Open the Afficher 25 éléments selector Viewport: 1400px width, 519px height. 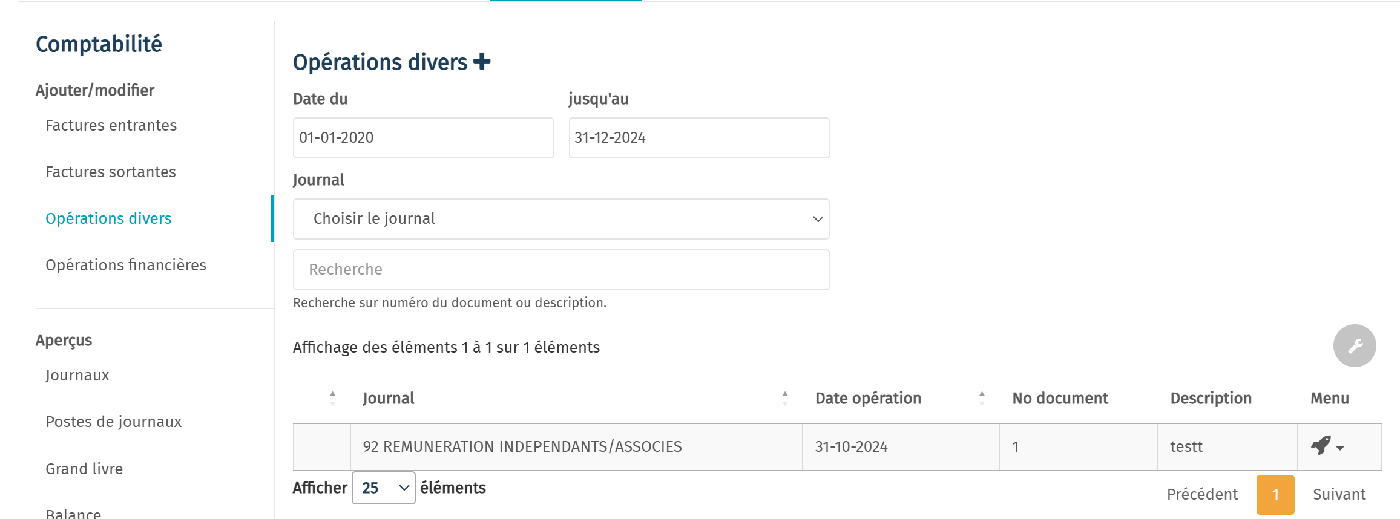pos(384,488)
